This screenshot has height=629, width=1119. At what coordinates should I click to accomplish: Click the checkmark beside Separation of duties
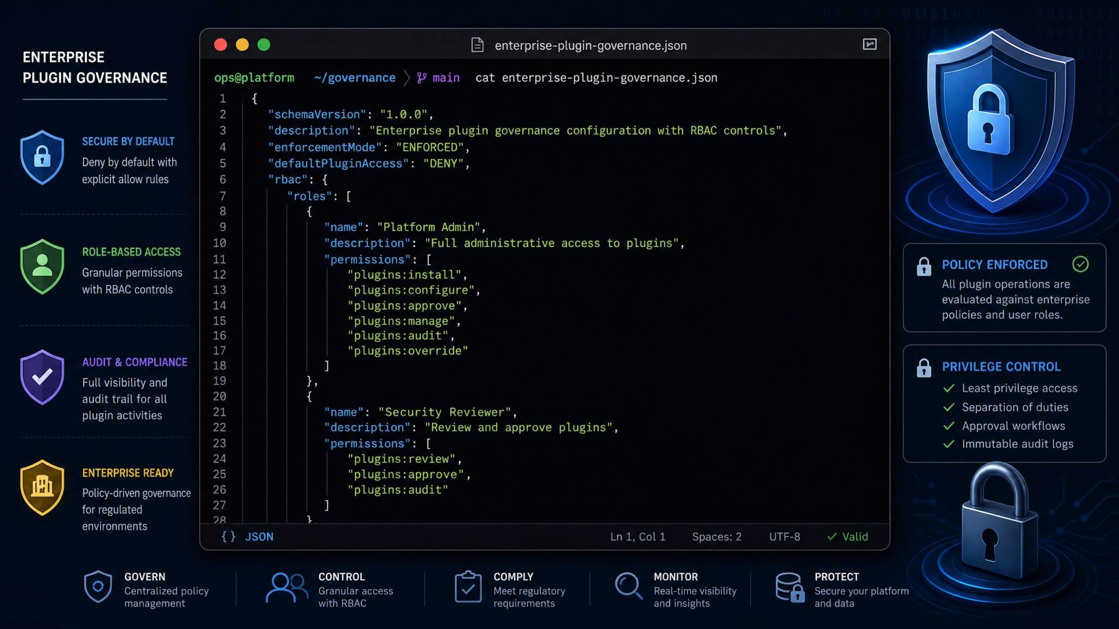click(x=949, y=407)
